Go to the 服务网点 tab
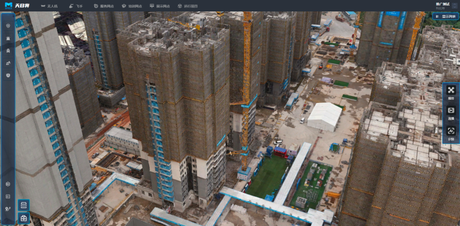The width and height of the screenshot is (460, 226). pos(104,6)
